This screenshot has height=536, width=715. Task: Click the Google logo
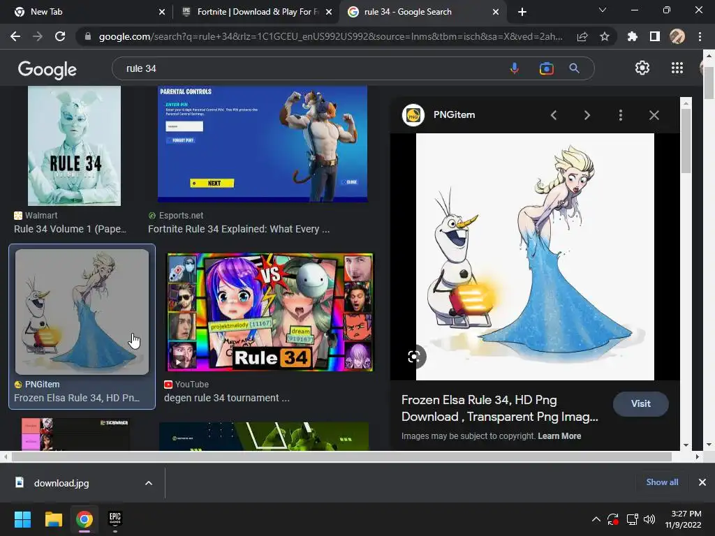coord(47,69)
